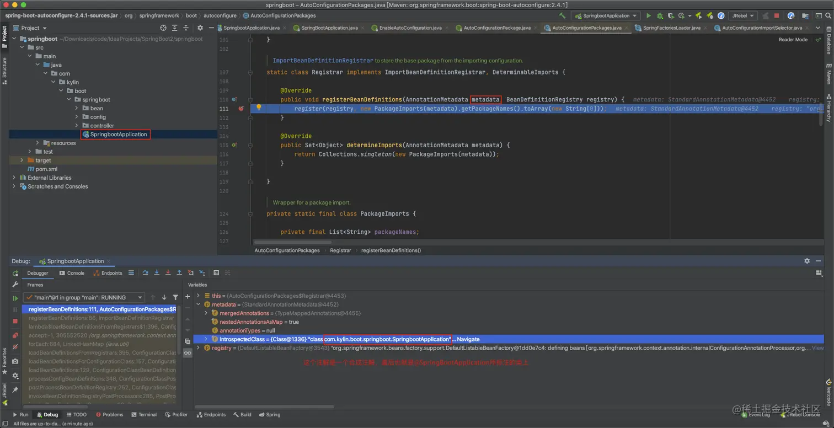Toggle the breakpoint on line 111
The image size is (834, 428).
[x=241, y=109]
